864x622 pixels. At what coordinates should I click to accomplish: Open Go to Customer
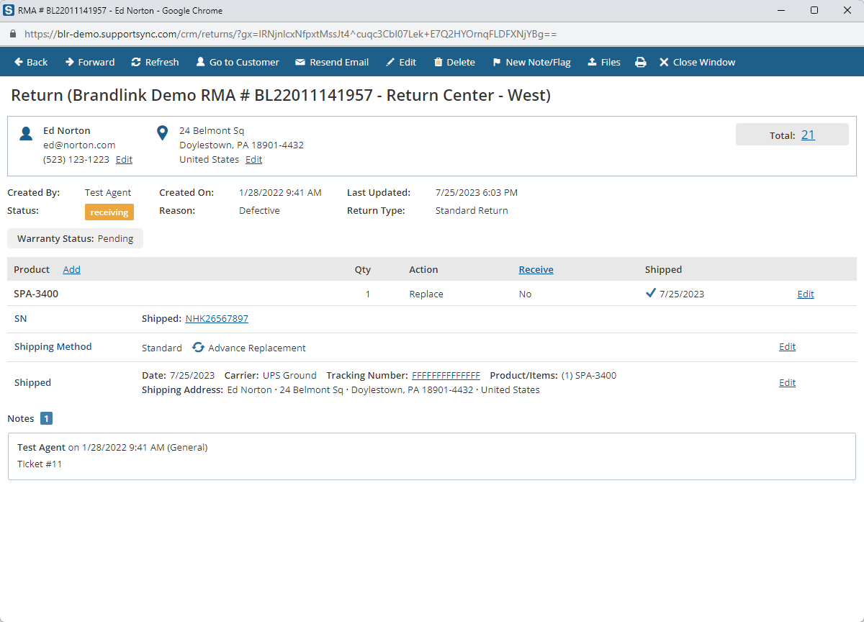pos(238,63)
